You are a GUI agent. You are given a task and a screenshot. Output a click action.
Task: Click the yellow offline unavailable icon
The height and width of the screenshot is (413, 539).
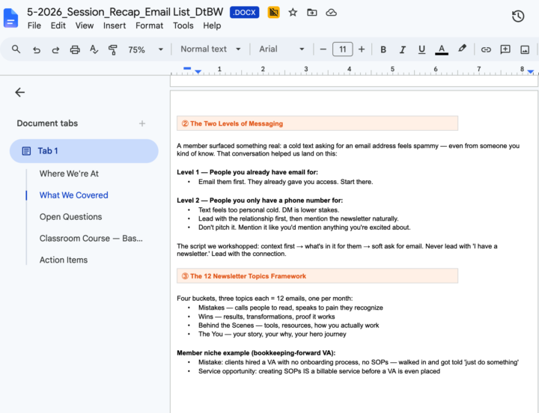pyautogui.click(x=274, y=13)
